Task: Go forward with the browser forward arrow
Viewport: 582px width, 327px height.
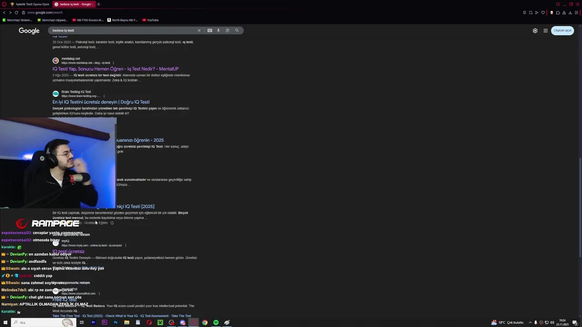Action: click(x=10, y=13)
